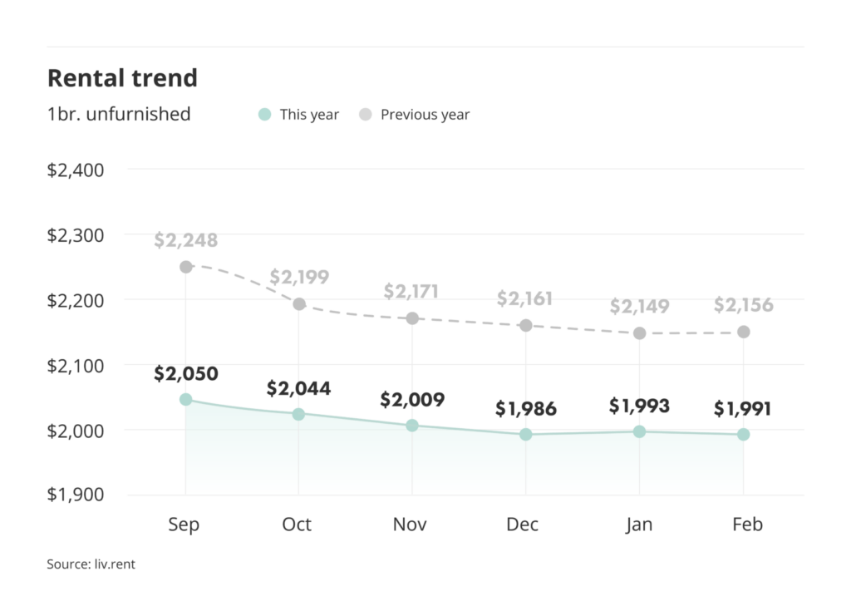This screenshot has width=851, height=596.
Task: Click the Previous year Dec data point
Action: (525, 325)
